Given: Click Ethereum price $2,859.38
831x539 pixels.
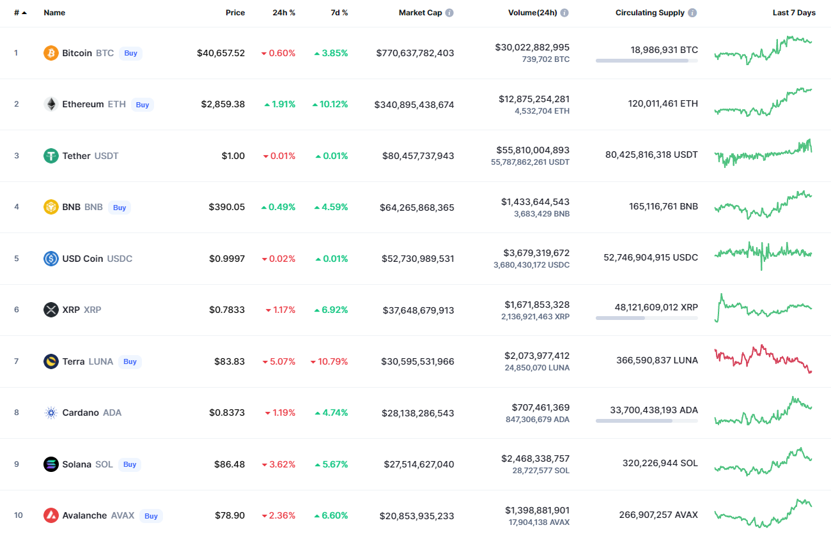Looking at the screenshot, I should coord(223,104).
